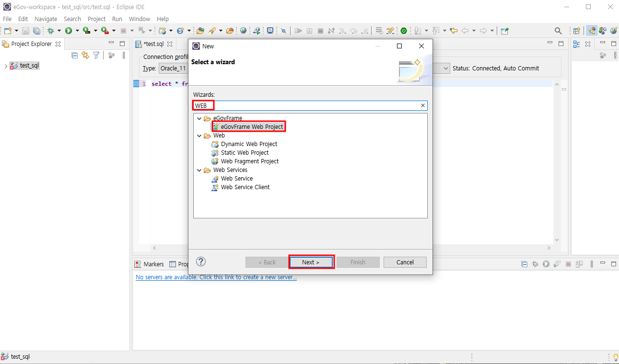
Task: Open the Run dropdown arrow
Action: coord(77,31)
